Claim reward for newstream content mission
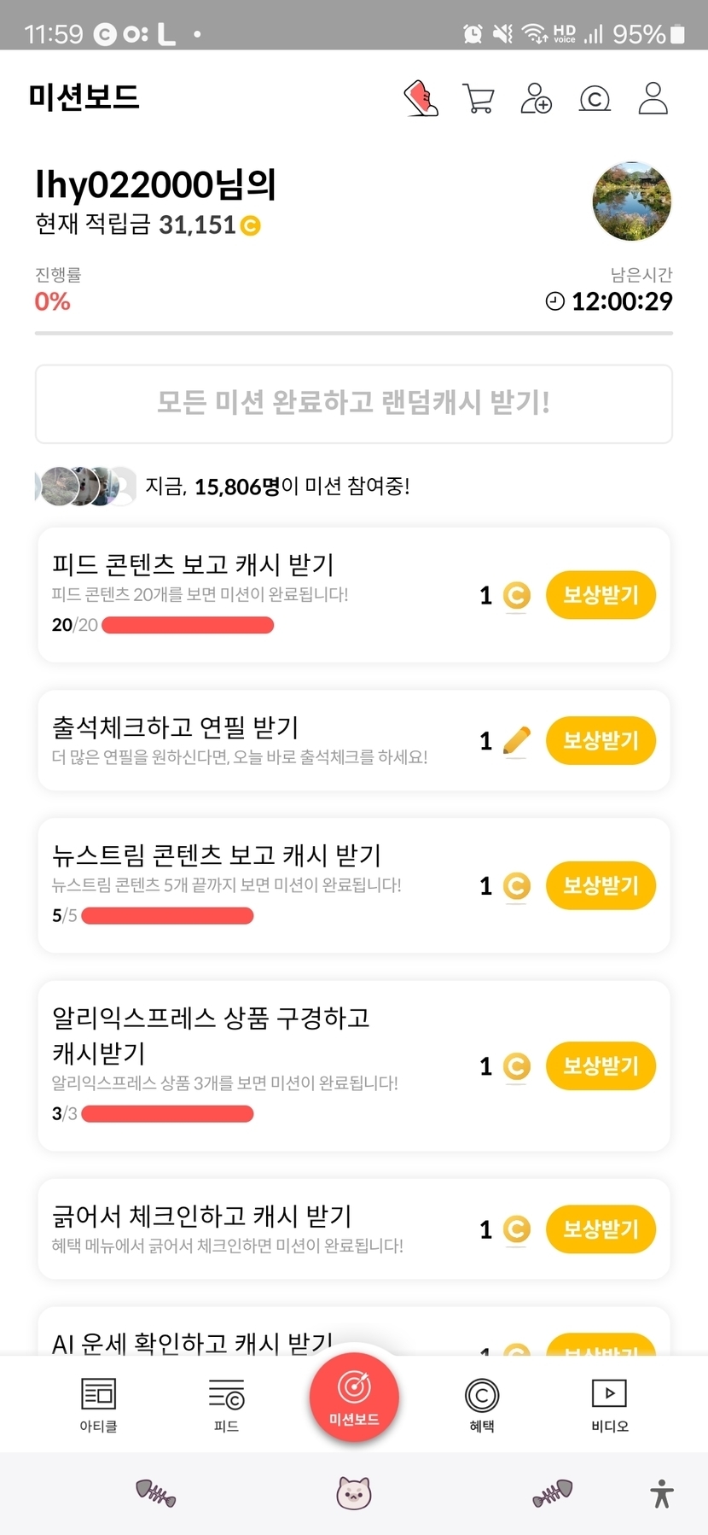 600,885
